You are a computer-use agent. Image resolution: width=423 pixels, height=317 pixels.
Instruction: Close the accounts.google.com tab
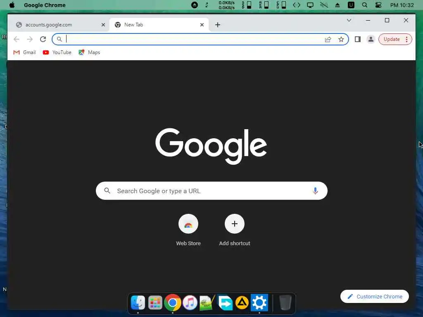tap(103, 25)
